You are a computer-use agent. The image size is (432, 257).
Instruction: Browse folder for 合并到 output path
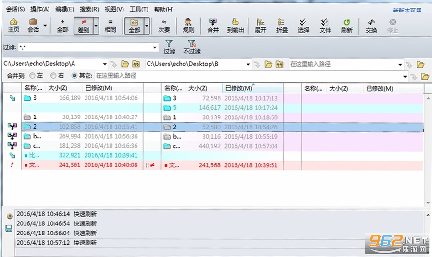click(425, 76)
